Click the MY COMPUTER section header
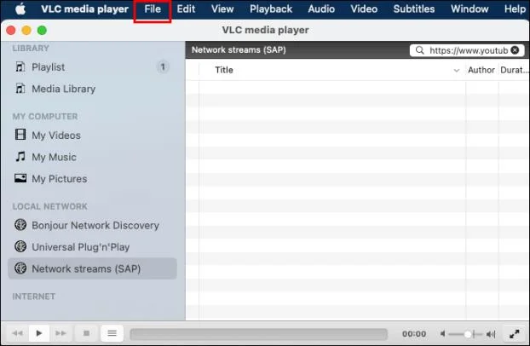Viewport: 530px width, 346px height. point(45,117)
